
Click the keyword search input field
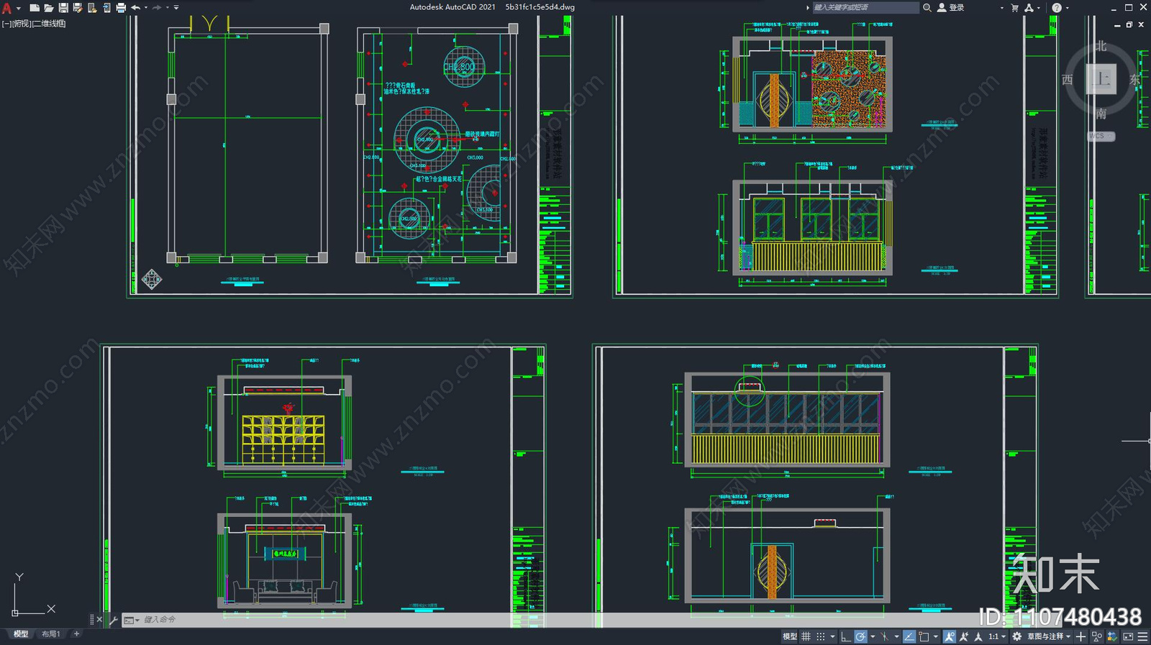[865, 7]
